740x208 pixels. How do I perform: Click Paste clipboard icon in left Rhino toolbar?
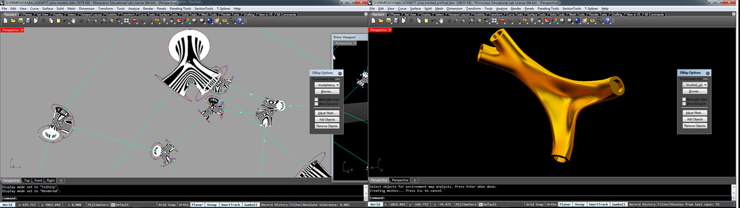[x=59, y=20]
